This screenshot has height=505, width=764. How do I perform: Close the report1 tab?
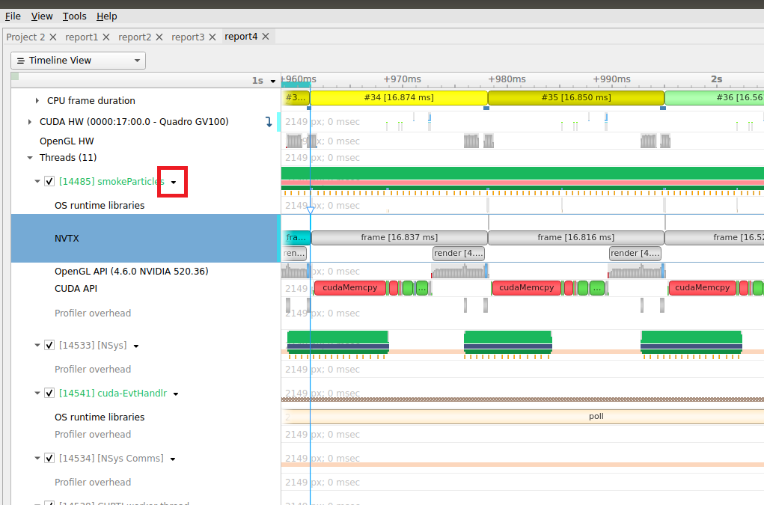click(106, 37)
